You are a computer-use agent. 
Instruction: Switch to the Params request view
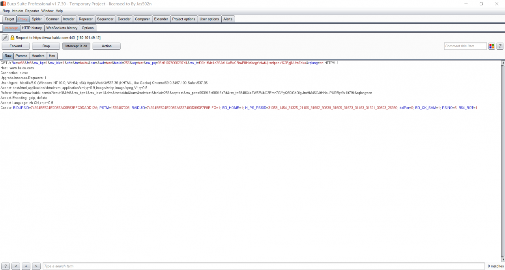[x=21, y=56]
